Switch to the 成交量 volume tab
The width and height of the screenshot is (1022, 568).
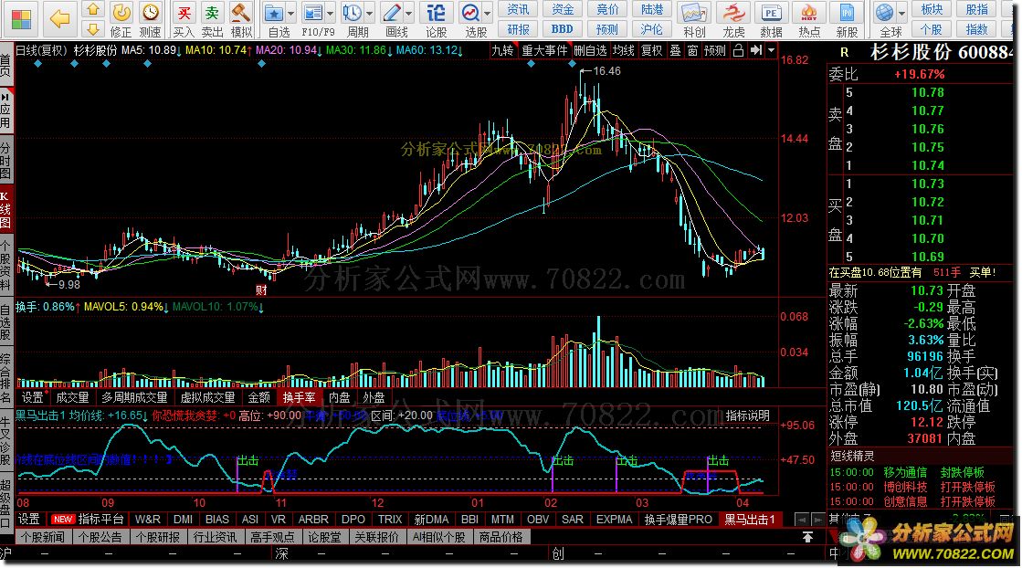(x=72, y=397)
